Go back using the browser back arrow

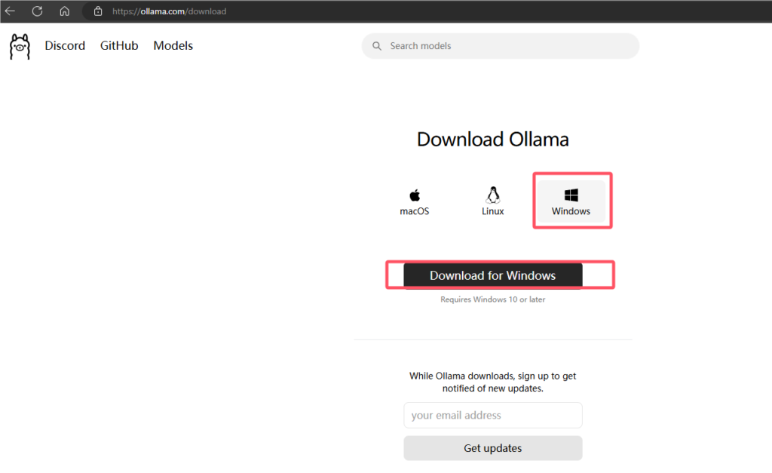pos(10,11)
